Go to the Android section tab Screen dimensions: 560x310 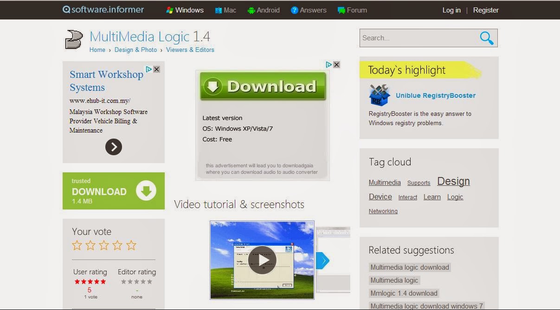pyautogui.click(x=264, y=10)
